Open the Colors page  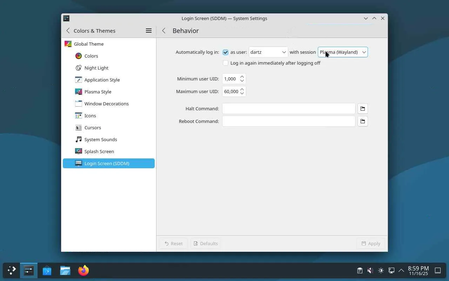109,56
